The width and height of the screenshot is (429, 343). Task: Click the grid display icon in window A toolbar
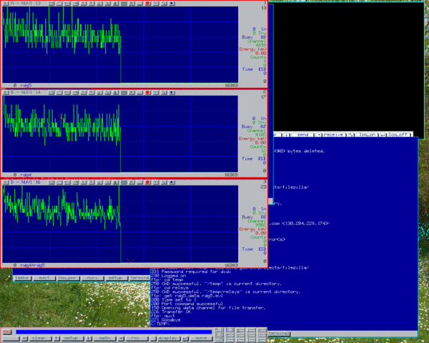coord(124,4)
